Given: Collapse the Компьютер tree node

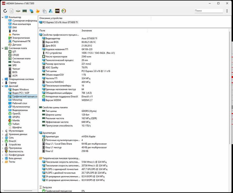Looking at the screenshot, I should (2, 17).
